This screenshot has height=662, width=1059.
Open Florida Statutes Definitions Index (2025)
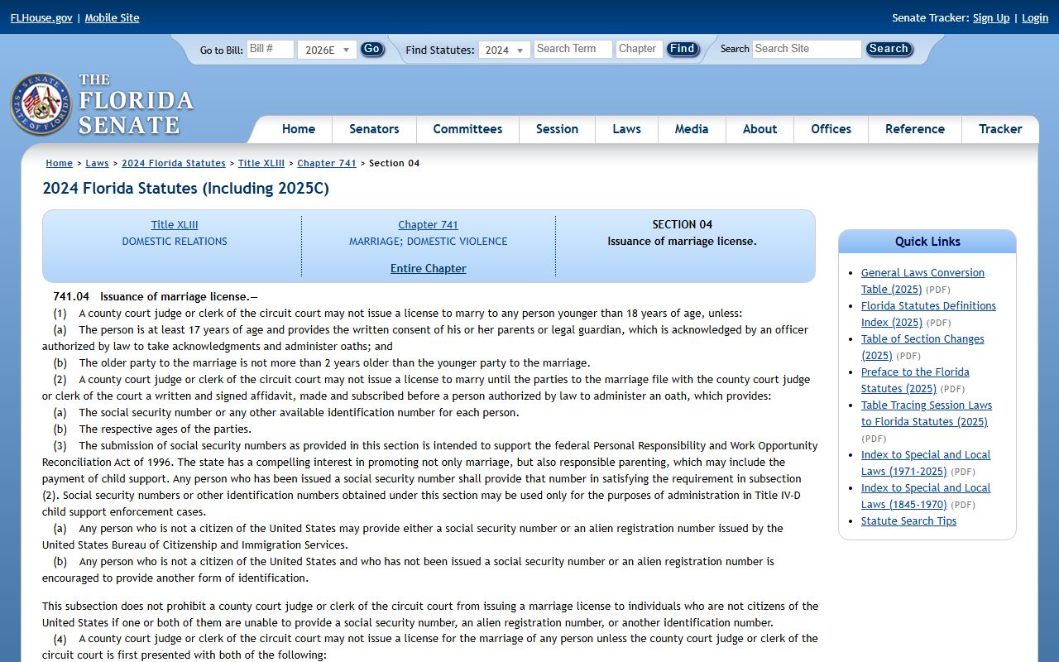coord(928,314)
